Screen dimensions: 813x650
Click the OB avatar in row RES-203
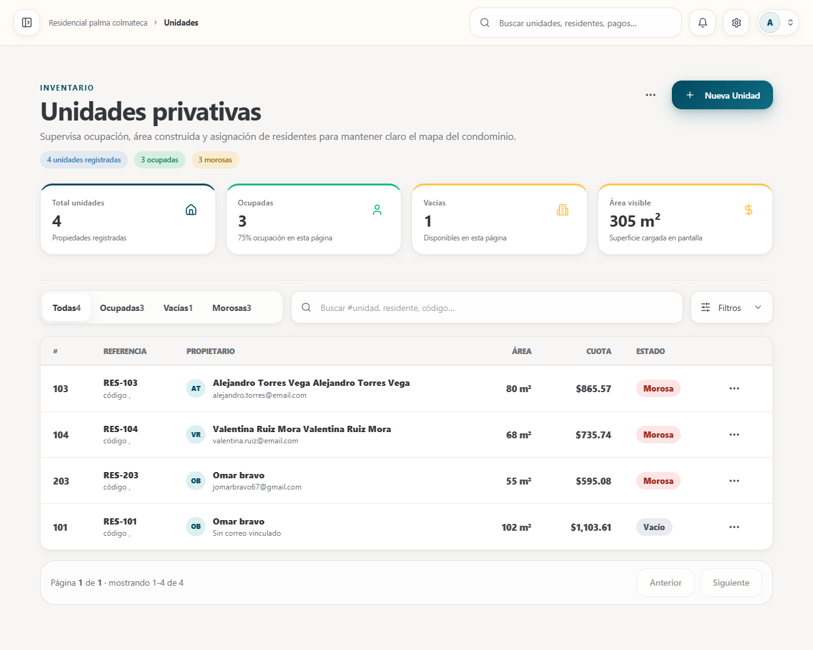click(196, 481)
